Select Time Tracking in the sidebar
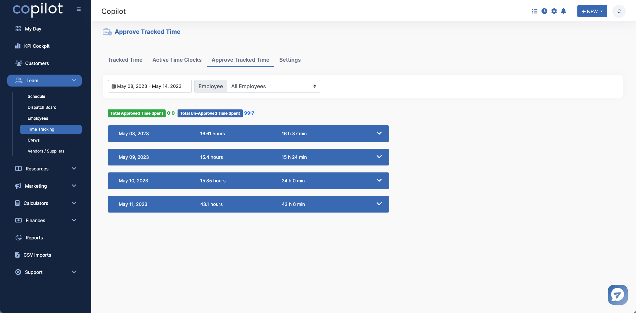The width and height of the screenshot is (636, 313). pyautogui.click(x=51, y=129)
